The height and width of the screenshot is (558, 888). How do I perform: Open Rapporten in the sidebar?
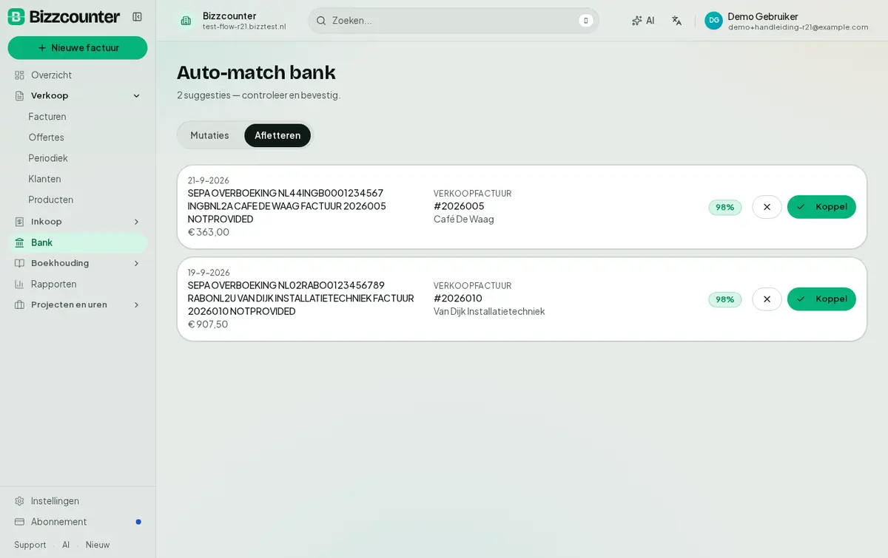click(78, 284)
